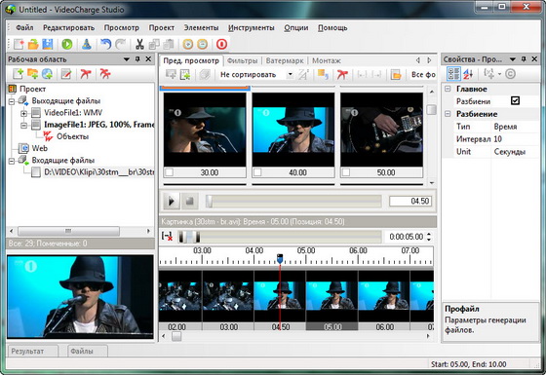Start processing with the green play icon
This screenshot has height=375, width=546.
click(67, 44)
